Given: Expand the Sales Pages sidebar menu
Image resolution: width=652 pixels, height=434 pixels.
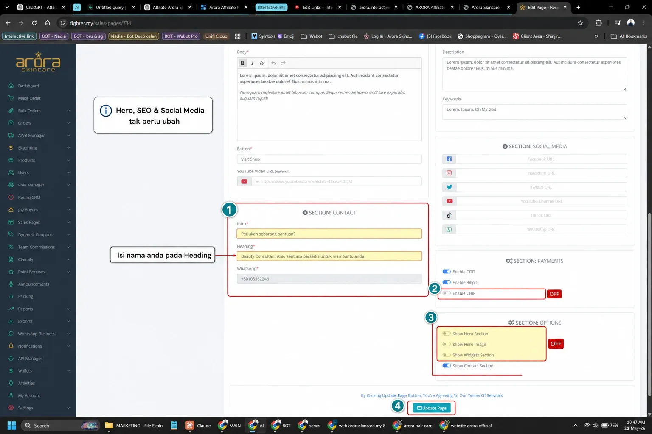Looking at the screenshot, I should click(x=38, y=222).
